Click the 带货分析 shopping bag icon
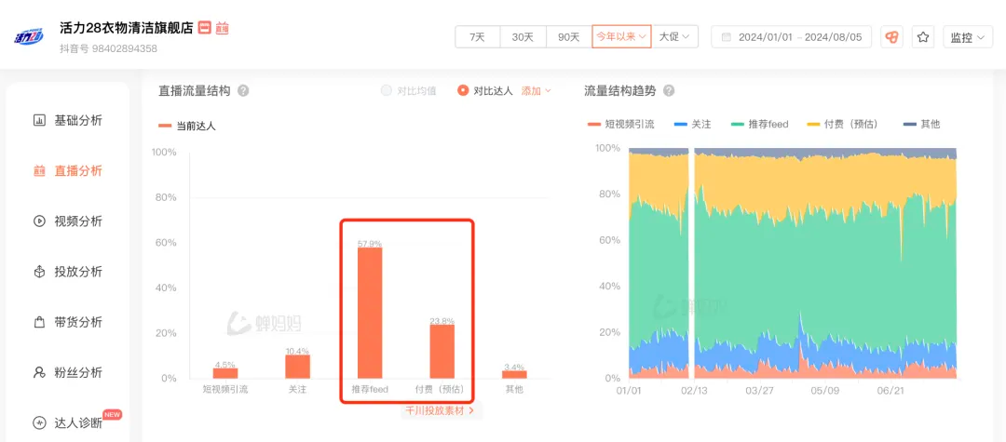 [x=39, y=322]
